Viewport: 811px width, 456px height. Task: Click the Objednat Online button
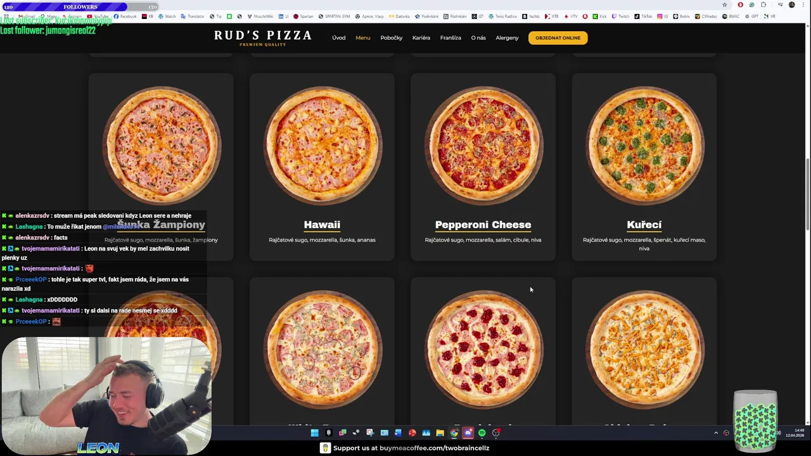click(558, 38)
